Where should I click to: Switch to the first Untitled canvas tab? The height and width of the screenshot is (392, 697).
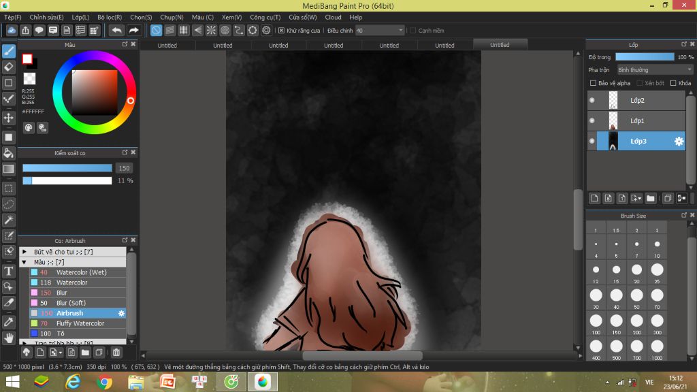click(x=167, y=46)
